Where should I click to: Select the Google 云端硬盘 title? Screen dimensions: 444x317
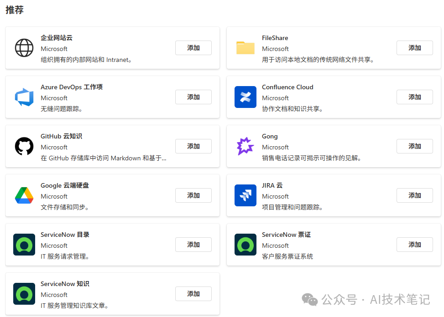tap(64, 186)
